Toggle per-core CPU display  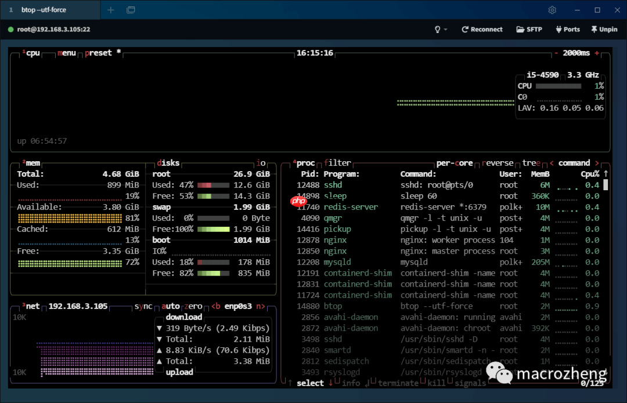[x=455, y=163]
